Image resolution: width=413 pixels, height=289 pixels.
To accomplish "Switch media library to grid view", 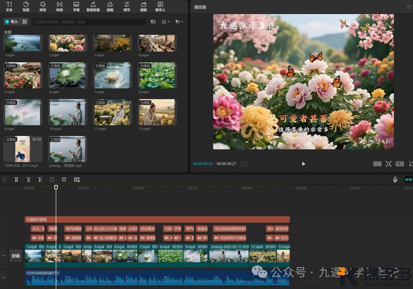I will click(x=153, y=22).
